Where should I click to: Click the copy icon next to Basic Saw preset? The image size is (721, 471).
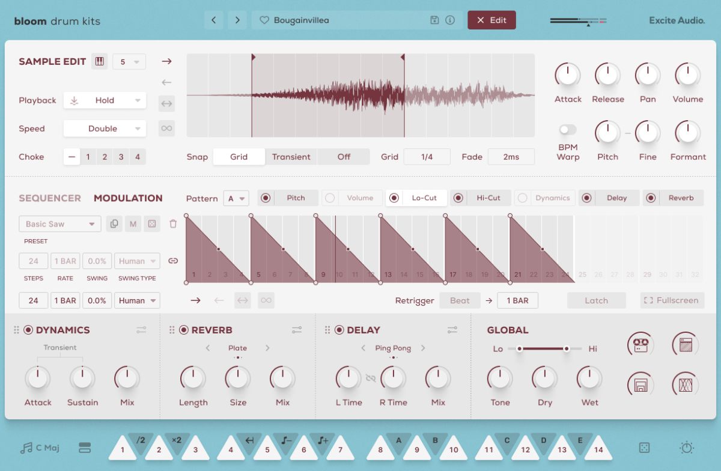coord(114,223)
